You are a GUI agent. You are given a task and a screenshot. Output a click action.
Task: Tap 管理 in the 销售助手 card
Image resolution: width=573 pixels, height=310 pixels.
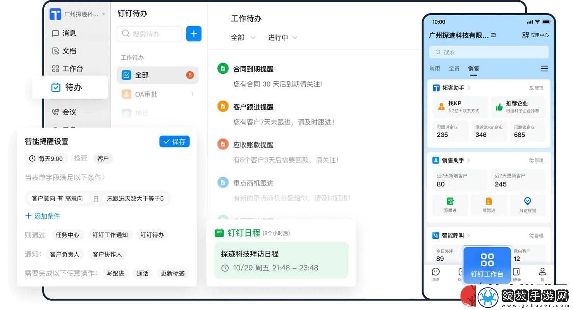point(537,160)
